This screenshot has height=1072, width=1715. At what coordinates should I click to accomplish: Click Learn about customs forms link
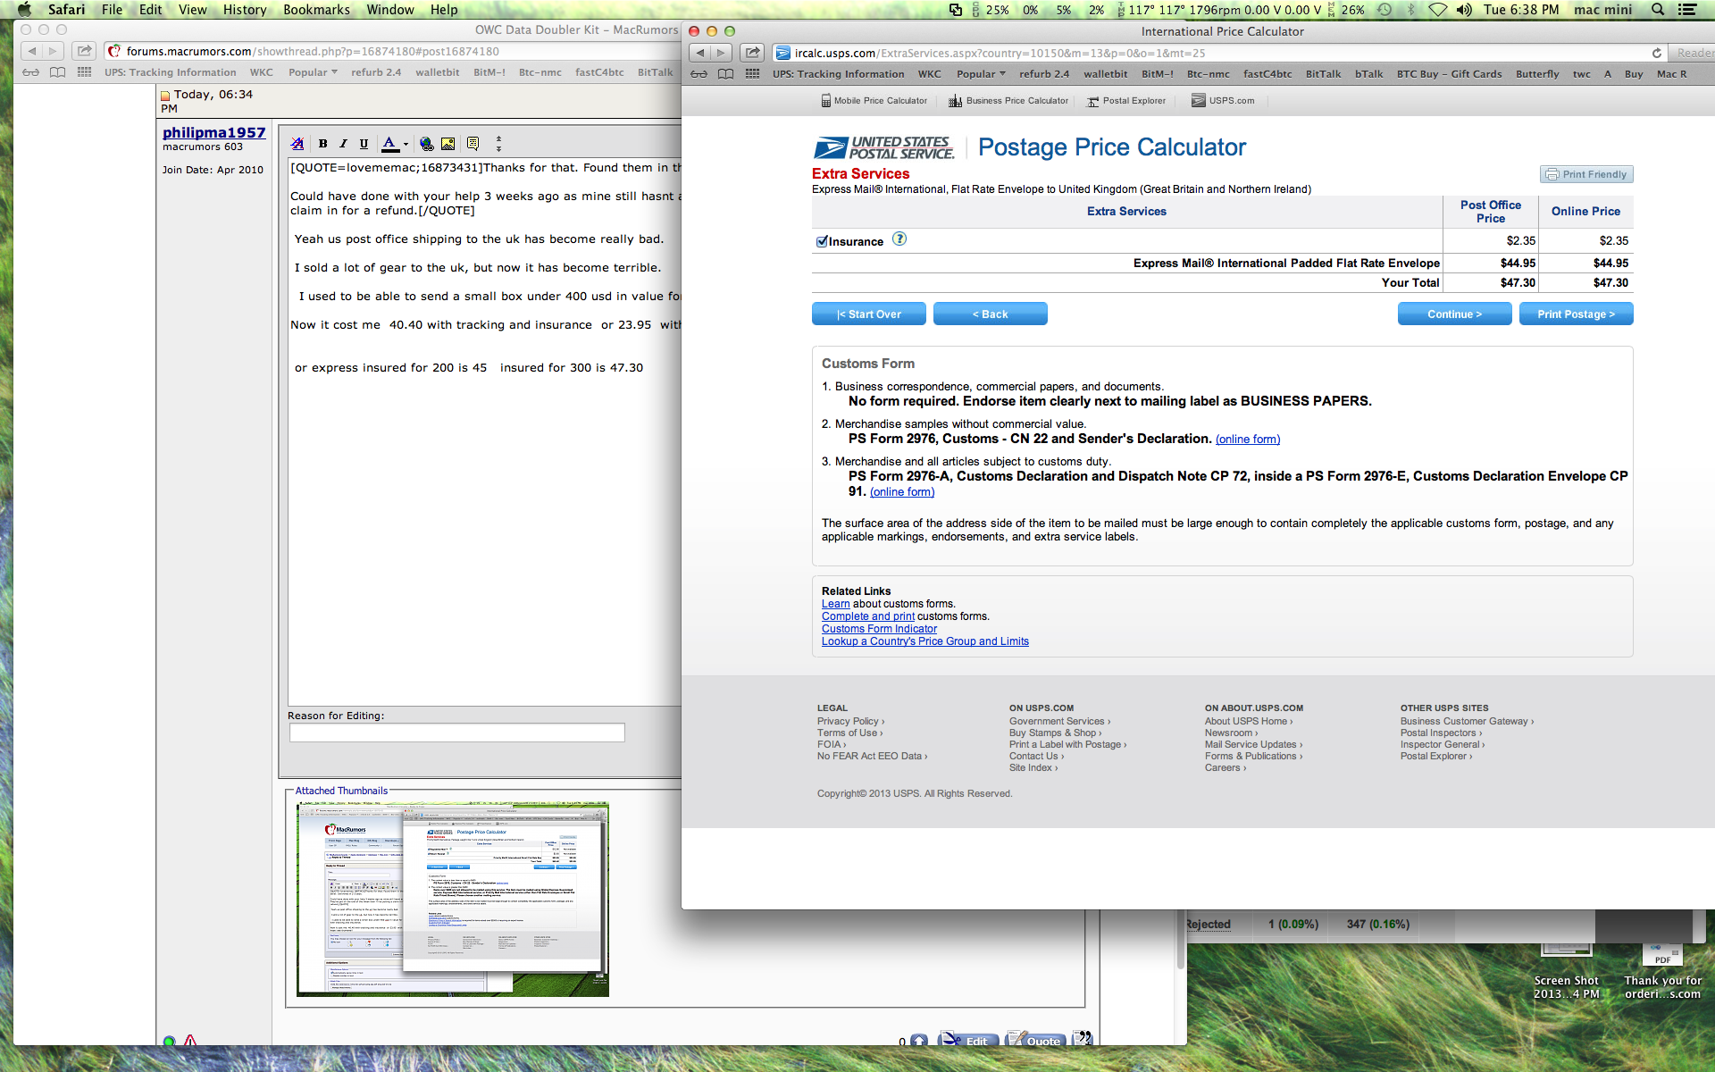pos(836,604)
